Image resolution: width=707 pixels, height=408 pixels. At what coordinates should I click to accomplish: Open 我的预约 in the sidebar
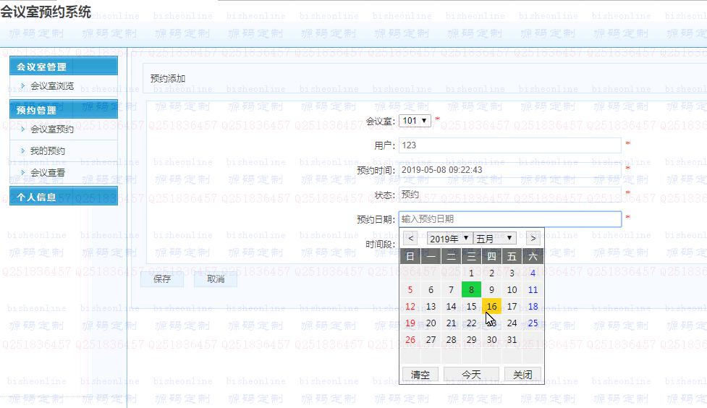click(x=48, y=150)
